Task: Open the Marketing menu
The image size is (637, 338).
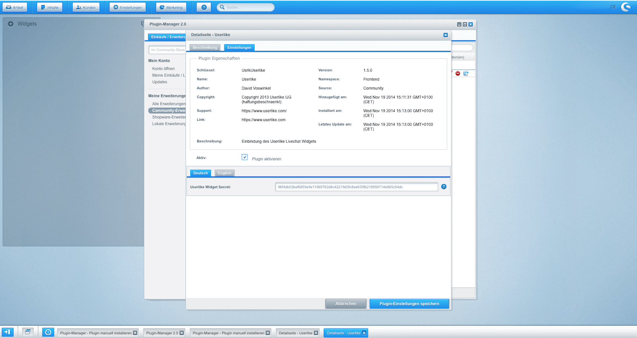Action: pyautogui.click(x=171, y=7)
